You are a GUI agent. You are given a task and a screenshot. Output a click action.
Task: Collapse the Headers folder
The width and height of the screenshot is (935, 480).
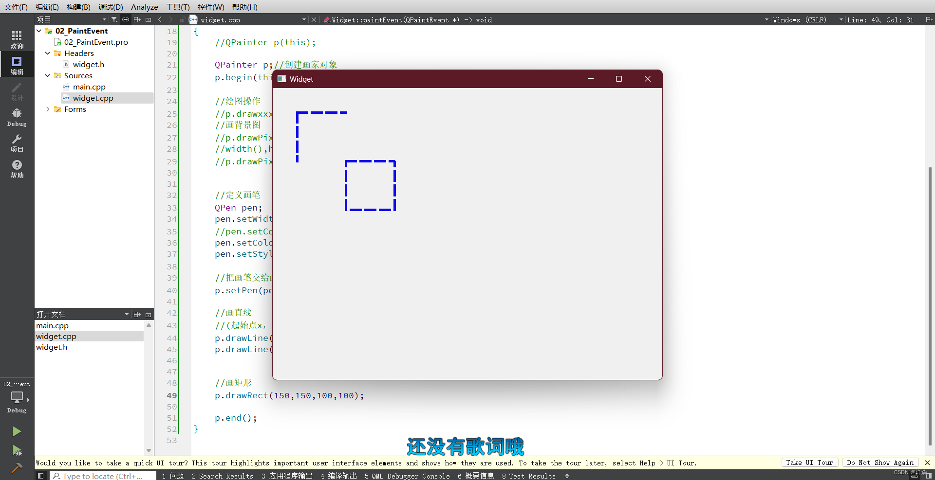click(x=48, y=53)
